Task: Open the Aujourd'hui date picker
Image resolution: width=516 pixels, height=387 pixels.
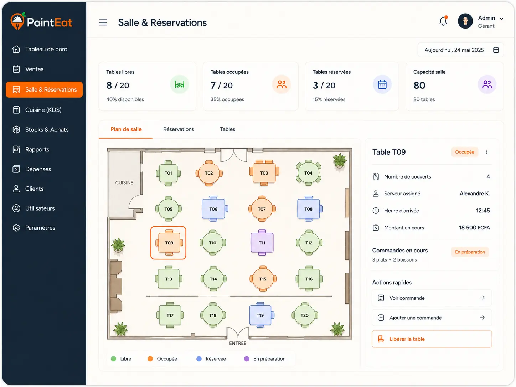Action: click(x=460, y=50)
